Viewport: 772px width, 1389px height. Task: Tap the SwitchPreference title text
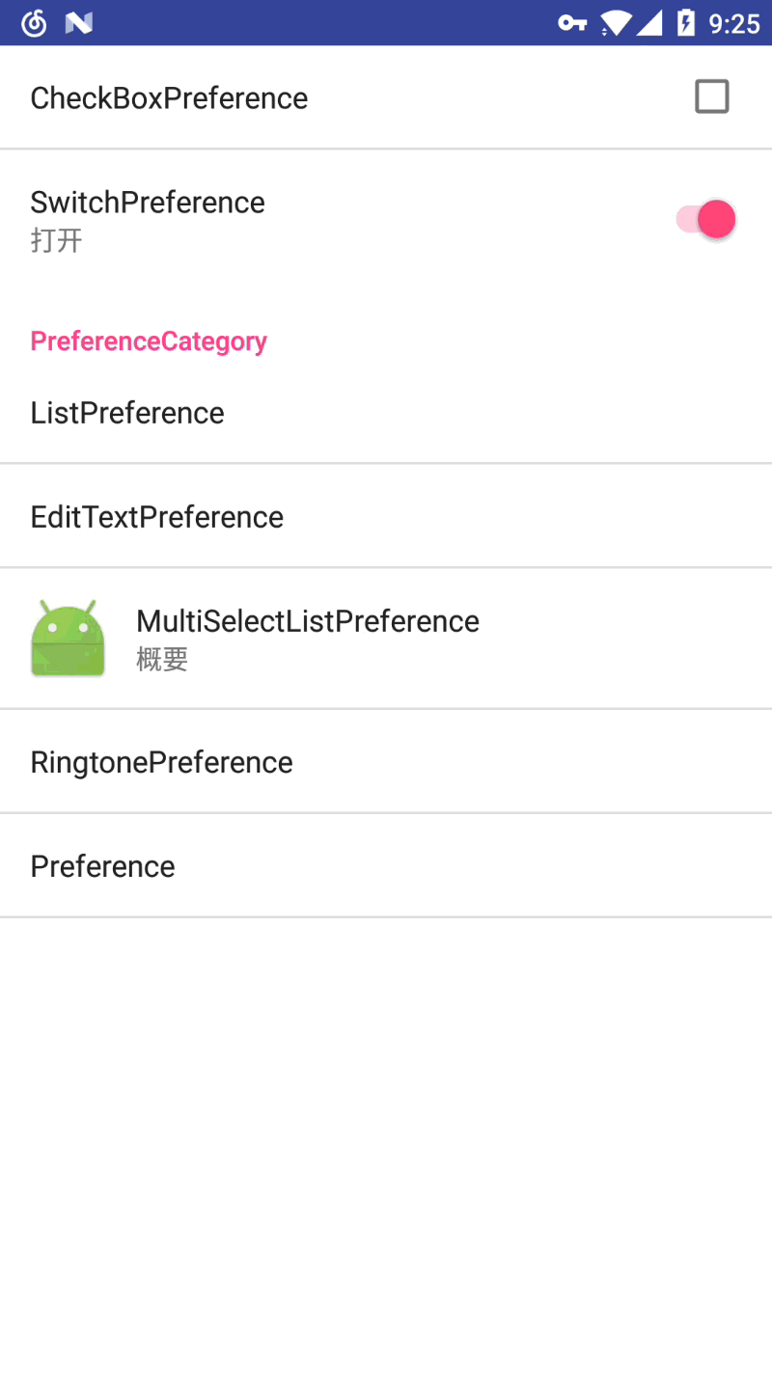[x=148, y=203]
